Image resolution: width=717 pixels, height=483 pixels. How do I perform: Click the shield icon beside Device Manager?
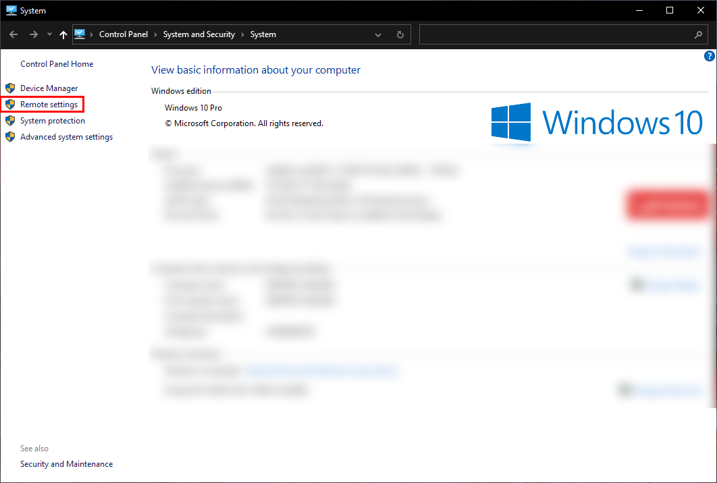point(10,88)
